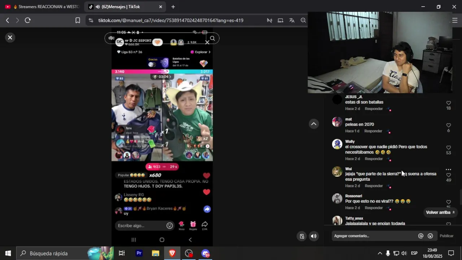Open the zoom magnifier icon in address bar
The image size is (462, 260).
point(303,20)
